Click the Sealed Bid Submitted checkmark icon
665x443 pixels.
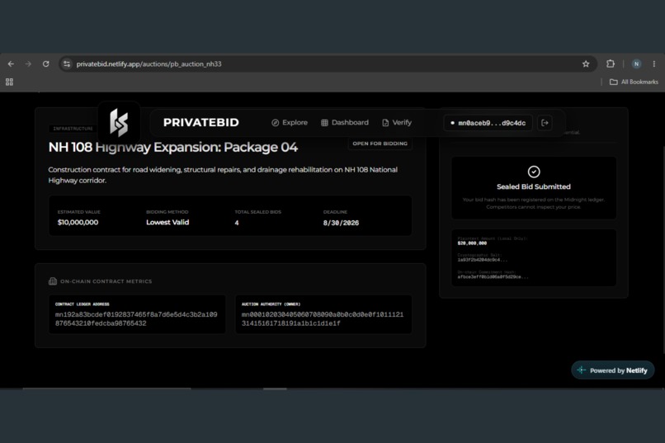point(534,172)
